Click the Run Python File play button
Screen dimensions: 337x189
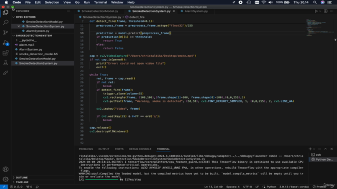coord(316,11)
